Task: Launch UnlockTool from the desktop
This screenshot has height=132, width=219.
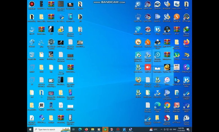Action: pos(138,43)
